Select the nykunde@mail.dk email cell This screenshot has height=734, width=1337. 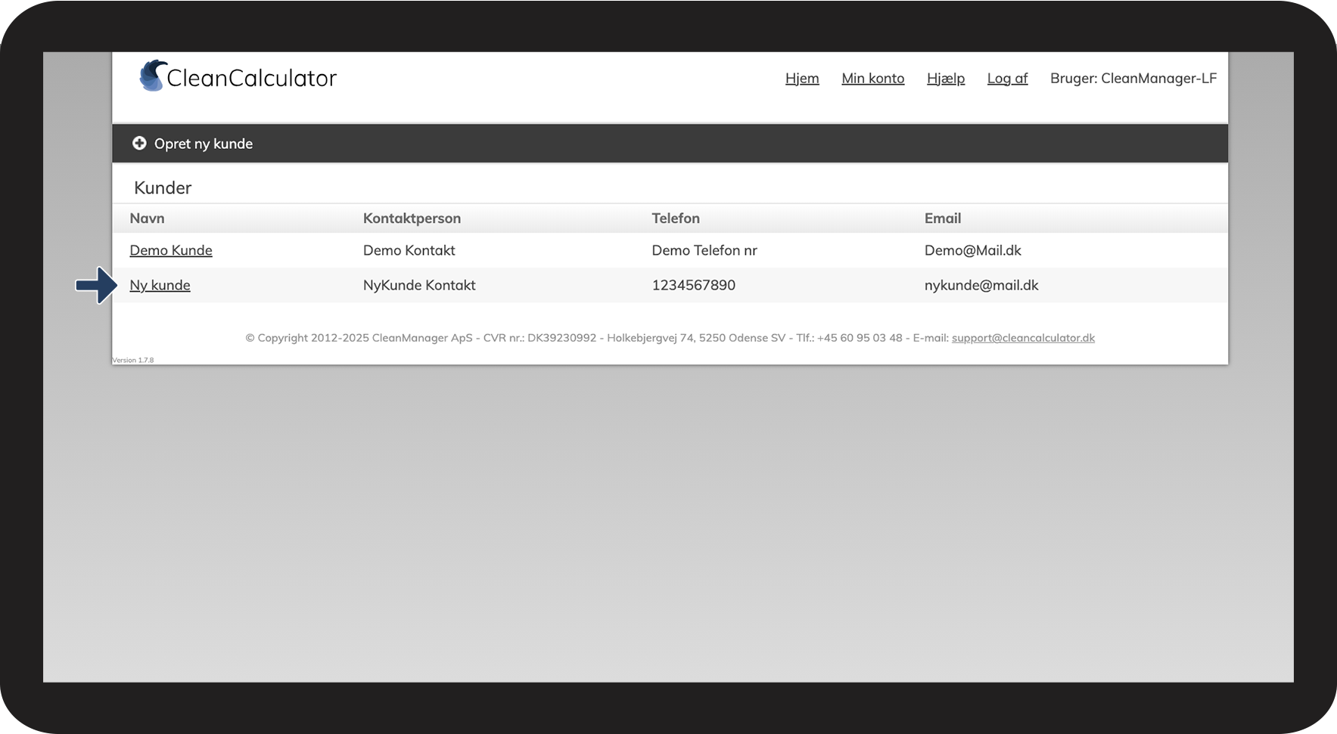pyautogui.click(x=981, y=285)
